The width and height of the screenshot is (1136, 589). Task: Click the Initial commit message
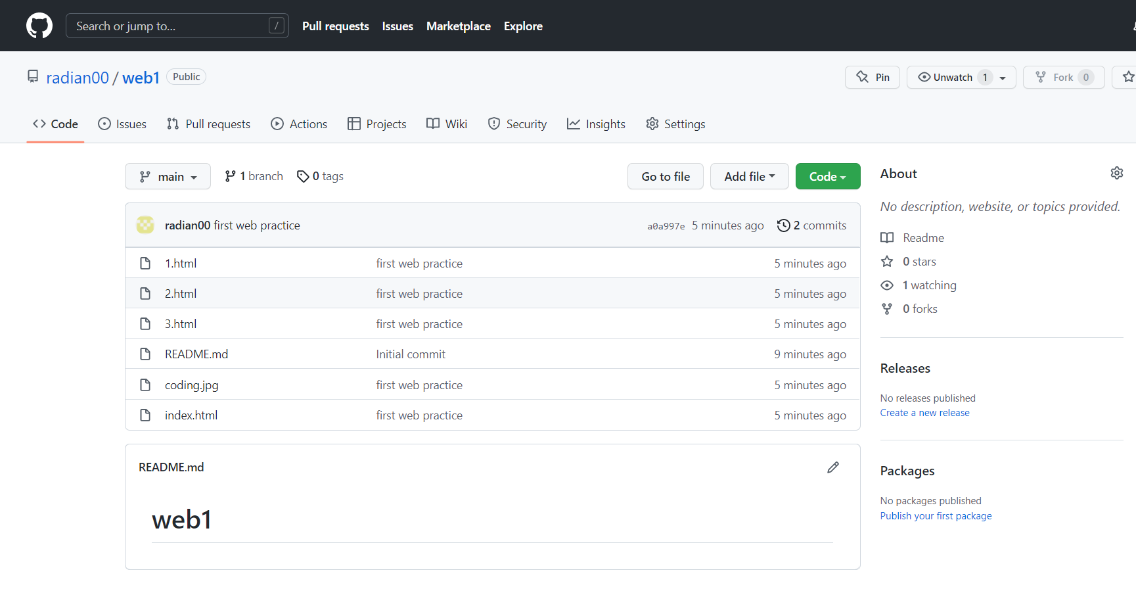pos(411,354)
